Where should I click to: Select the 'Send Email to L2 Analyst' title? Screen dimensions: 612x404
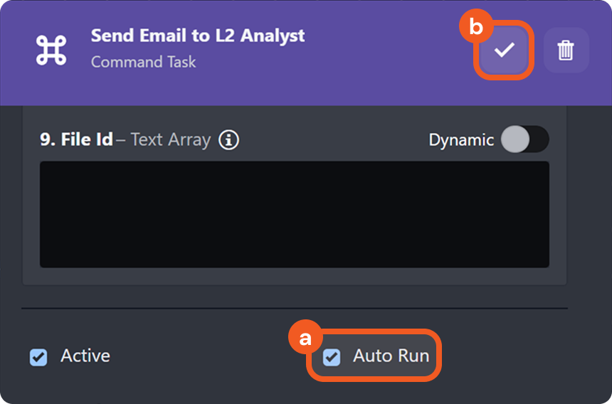[198, 36]
